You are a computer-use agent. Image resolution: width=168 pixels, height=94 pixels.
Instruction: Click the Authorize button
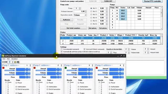[66, 20]
